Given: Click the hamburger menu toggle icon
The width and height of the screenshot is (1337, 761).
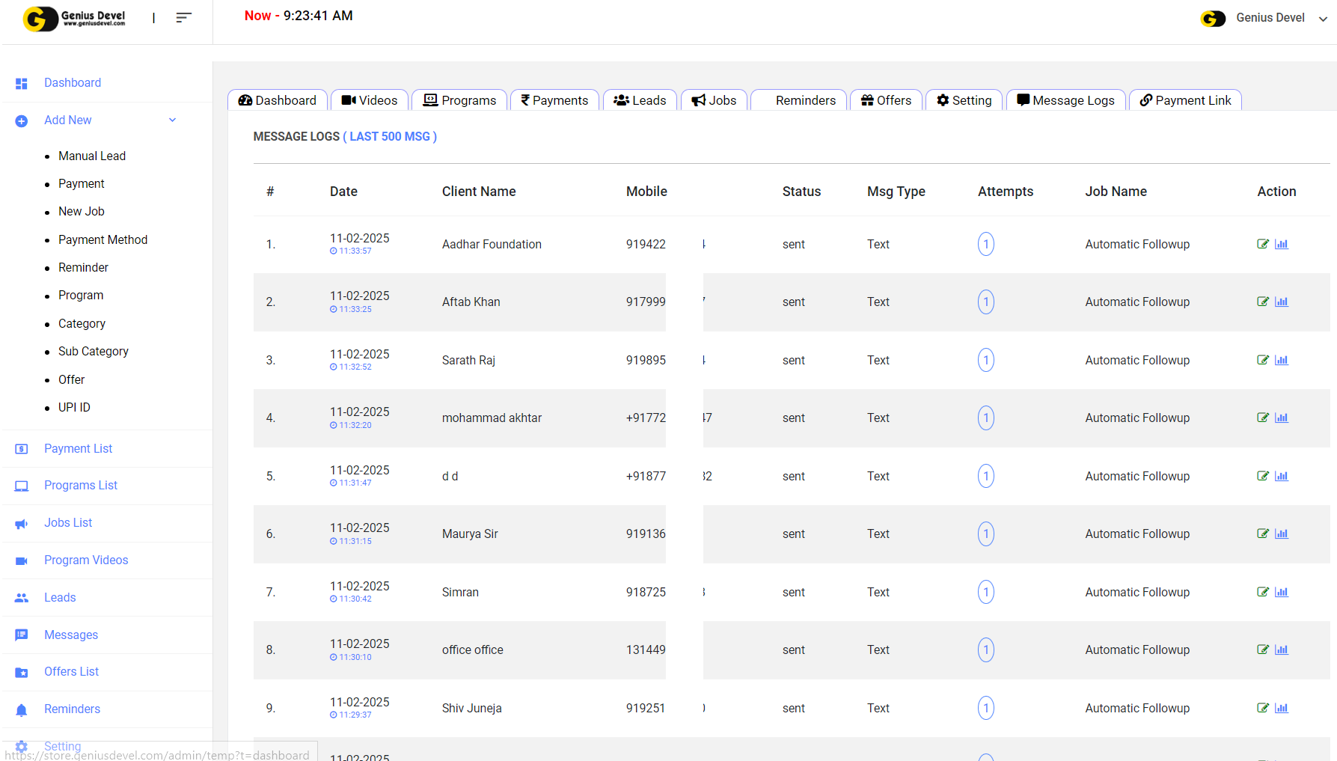Looking at the screenshot, I should (x=183, y=18).
